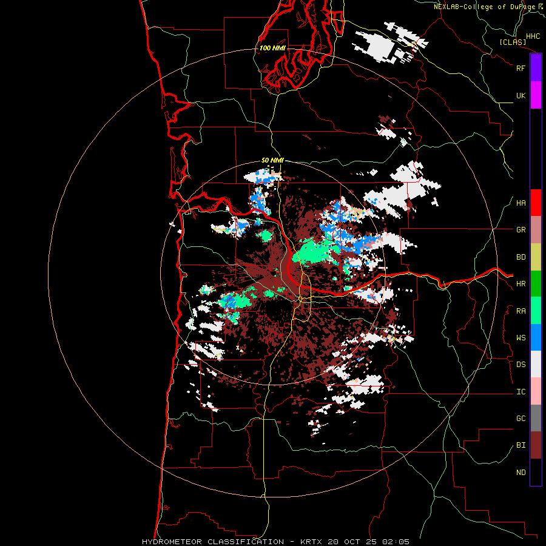This screenshot has width=546, height=546.
Task: Click the BI legend label
Action: click(x=521, y=445)
